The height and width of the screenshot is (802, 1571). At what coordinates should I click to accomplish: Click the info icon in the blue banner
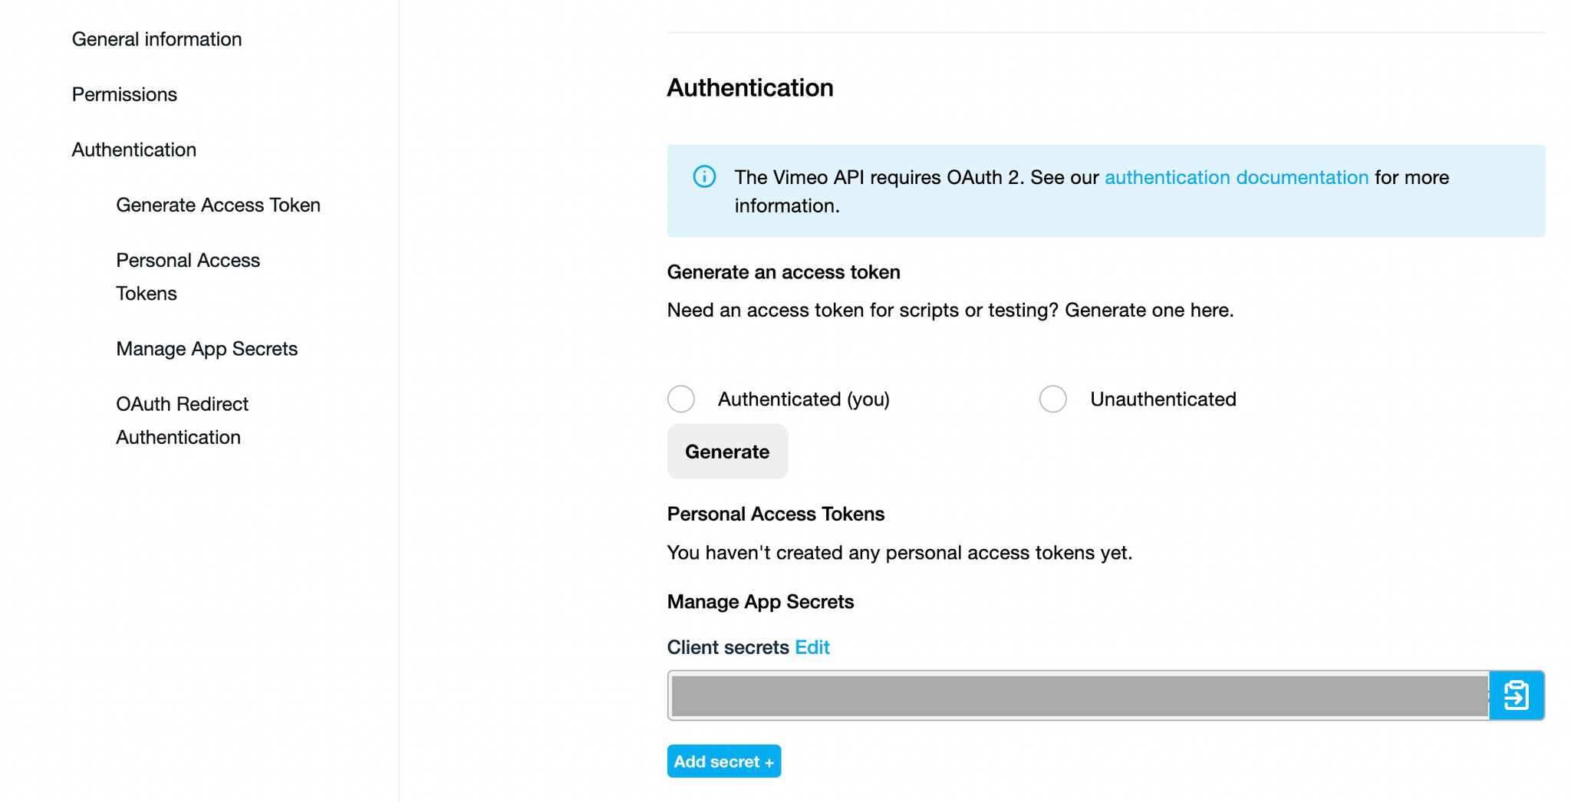coord(704,176)
